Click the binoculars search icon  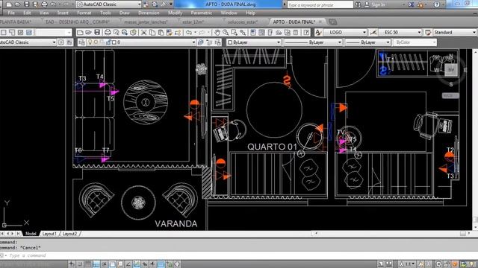(x=358, y=4)
